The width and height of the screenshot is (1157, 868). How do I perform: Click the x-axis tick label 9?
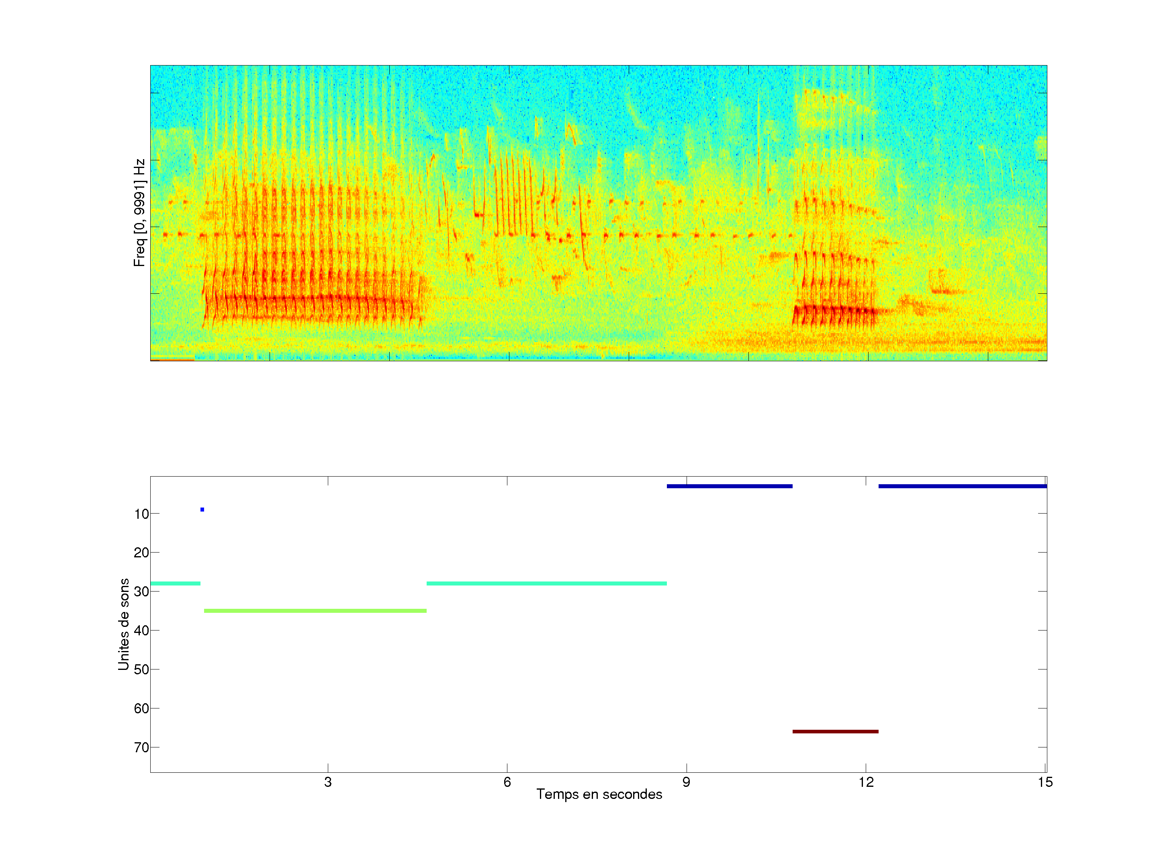click(686, 782)
